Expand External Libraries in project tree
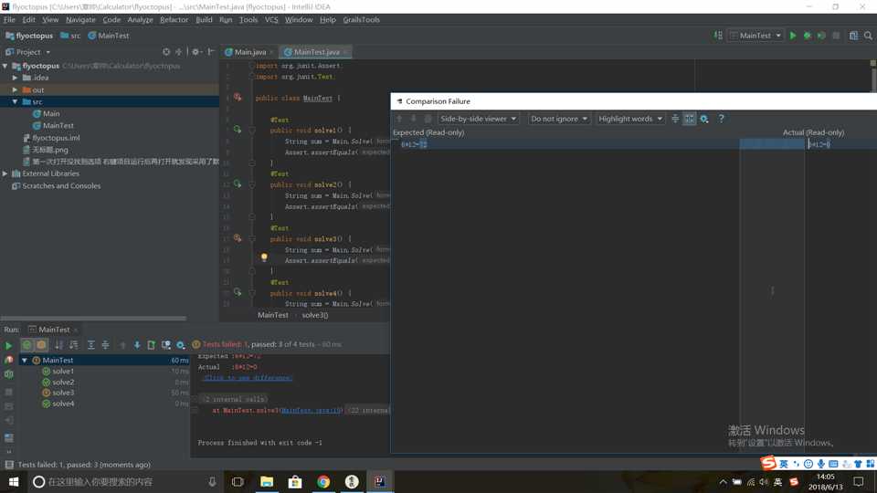 (5, 173)
